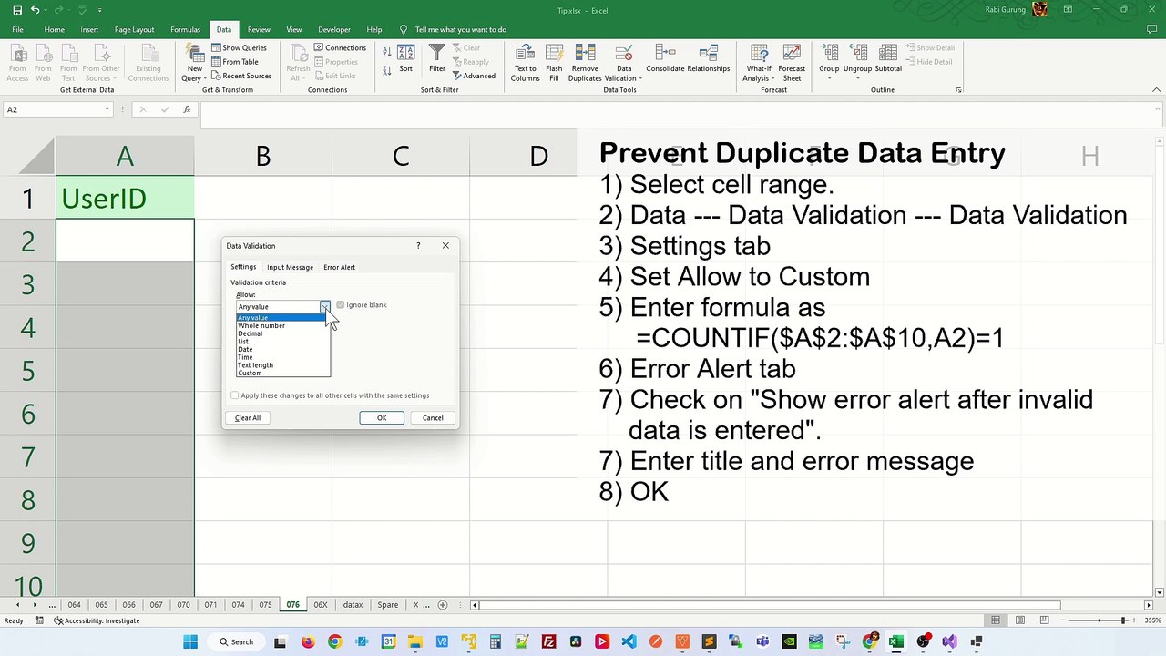Open the Formulas ribbon tab
The height and width of the screenshot is (656, 1166).
(x=185, y=29)
